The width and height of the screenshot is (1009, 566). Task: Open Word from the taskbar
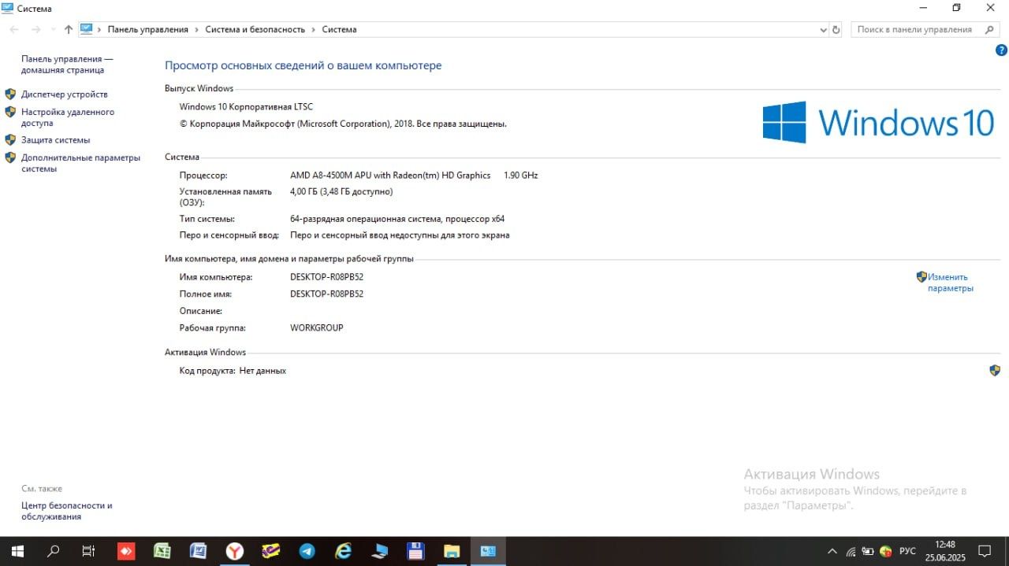(199, 551)
